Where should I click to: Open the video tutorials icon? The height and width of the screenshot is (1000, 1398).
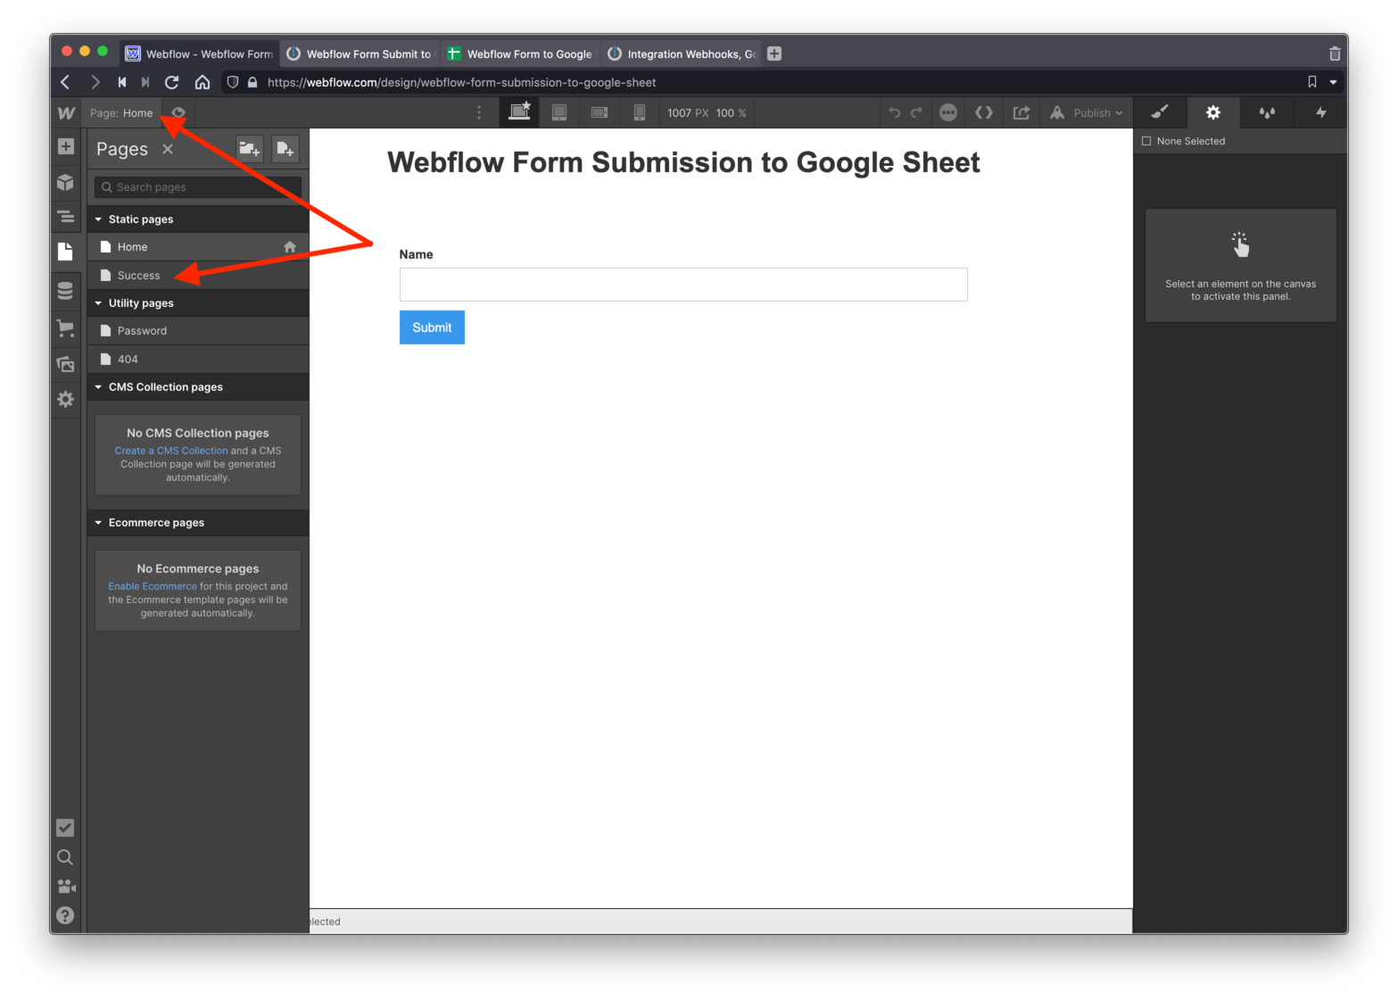tap(65, 887)
